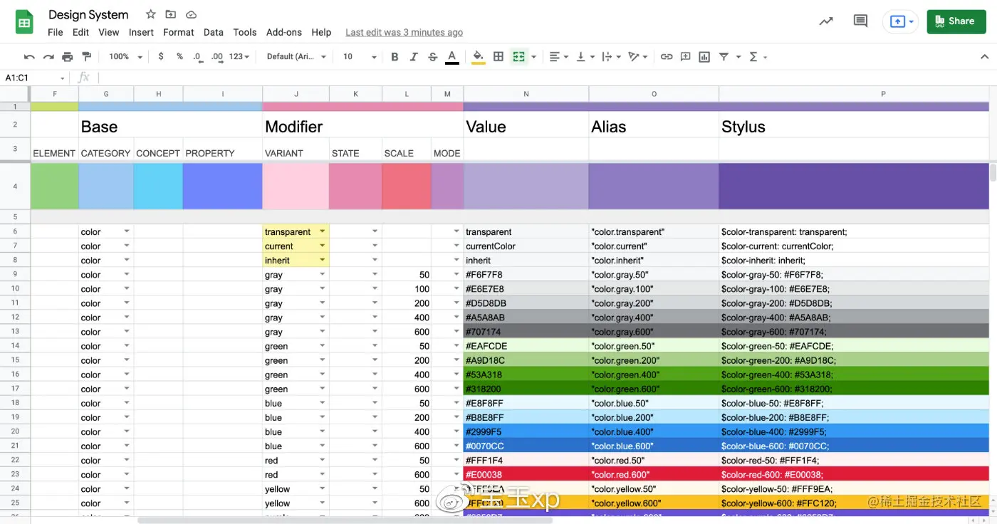Viewport: 997px width, 524px height.
Task: Expand the transparent variant dropdown arrow
Action: click(323, 231)
